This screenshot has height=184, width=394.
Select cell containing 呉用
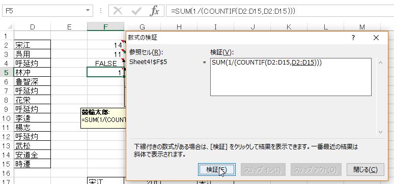point(33,54)
